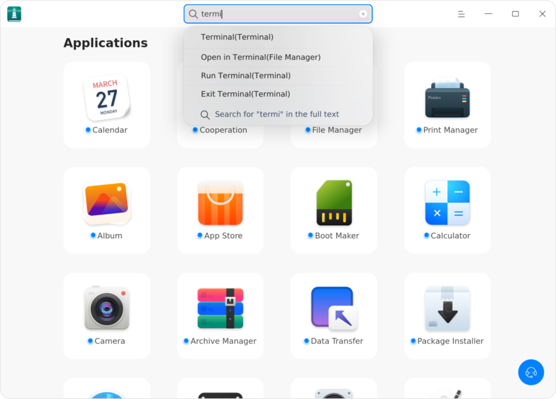Clear the search field

(x=363, y=14)
